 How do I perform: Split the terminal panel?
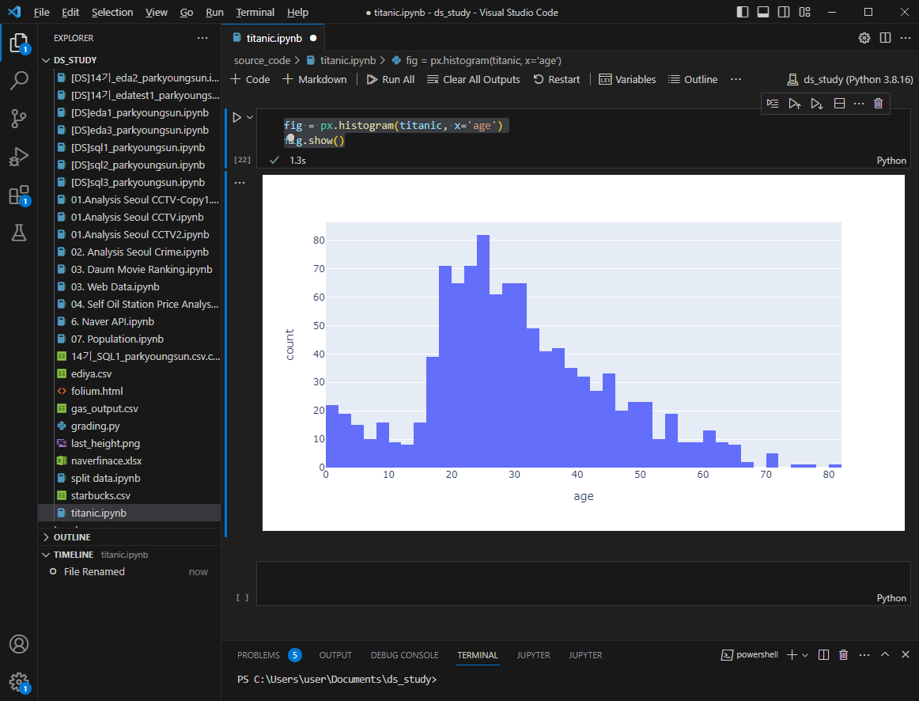pos(823,654)
